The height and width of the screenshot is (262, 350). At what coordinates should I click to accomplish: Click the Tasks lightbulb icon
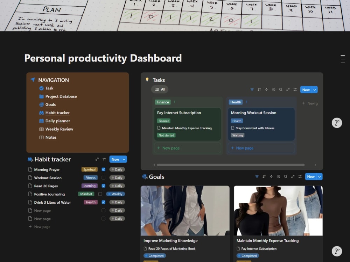[x=147, y=80]
